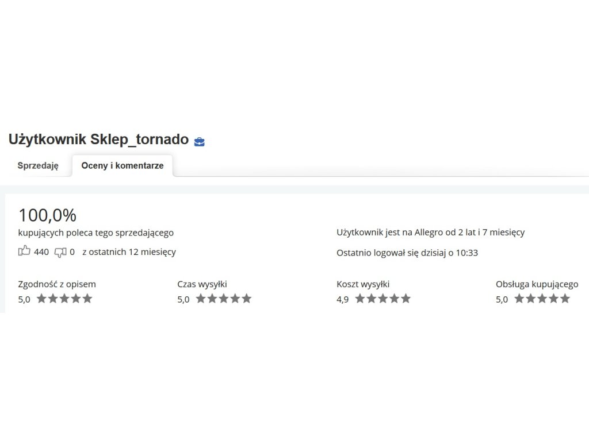
Task: Click the Koszt wysyłki star rating
Action: [x=383, y=299]
